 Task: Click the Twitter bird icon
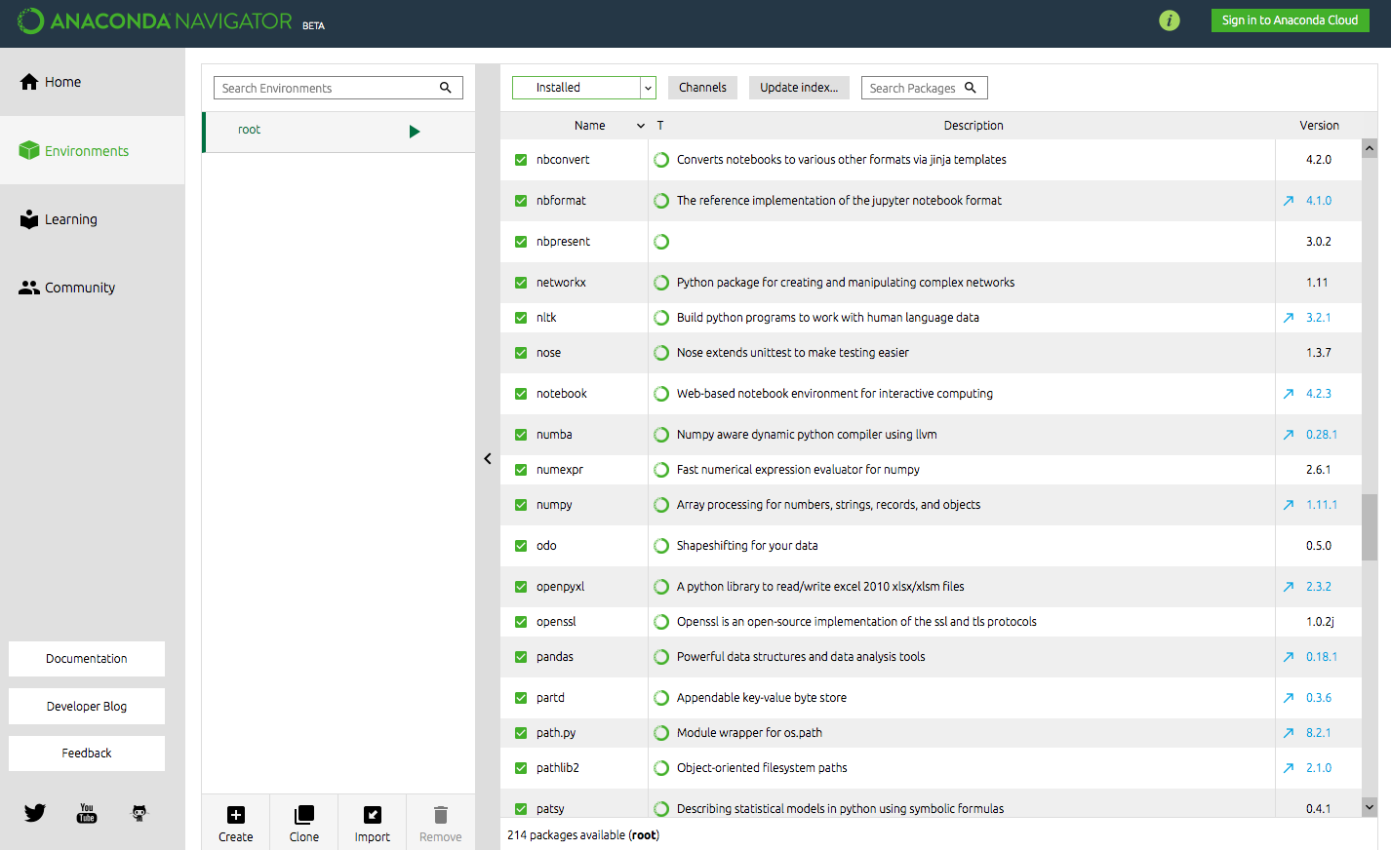point(35,813)
